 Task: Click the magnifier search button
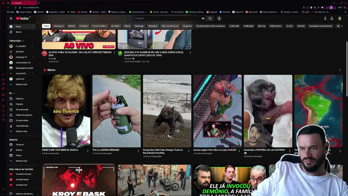[210, 18]
